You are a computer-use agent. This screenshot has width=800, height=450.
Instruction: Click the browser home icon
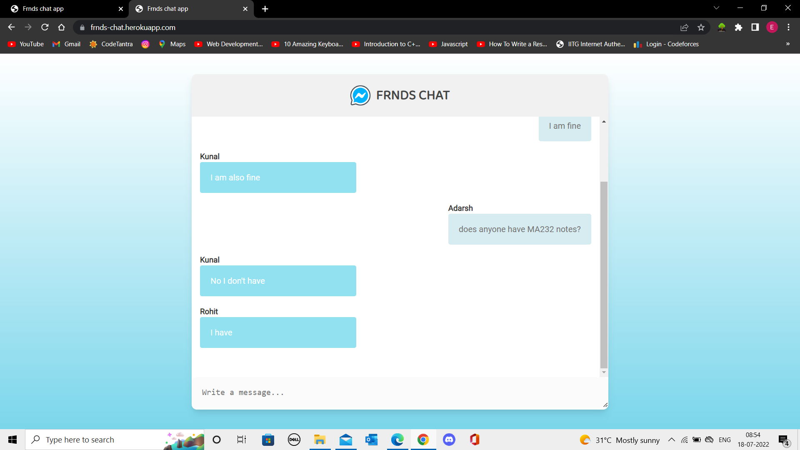(x=61, y=27)
